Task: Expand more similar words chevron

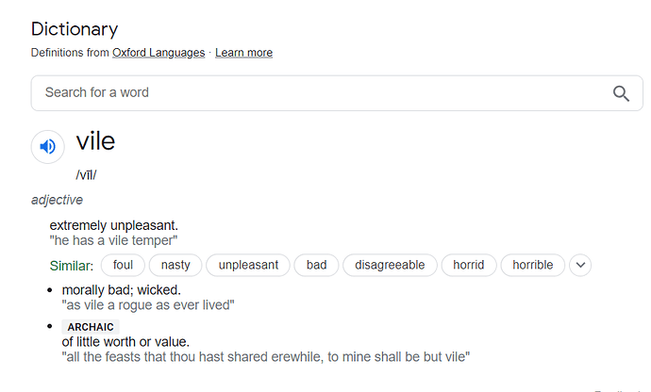Action: point(580,265)
